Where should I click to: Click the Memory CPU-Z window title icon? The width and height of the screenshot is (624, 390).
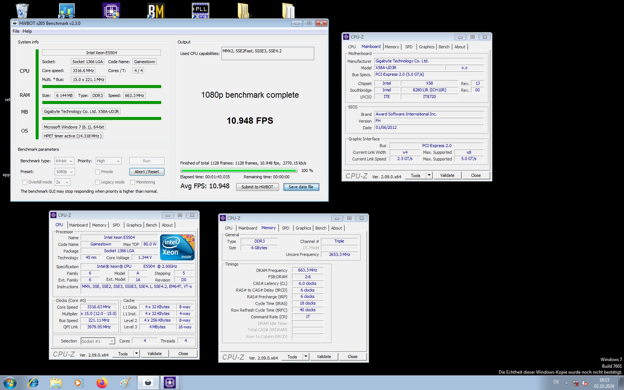(223, 218)
